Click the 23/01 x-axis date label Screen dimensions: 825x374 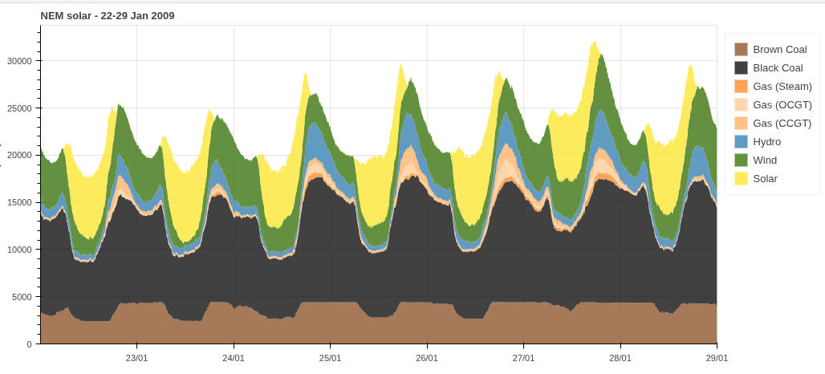tap(136, 358)
